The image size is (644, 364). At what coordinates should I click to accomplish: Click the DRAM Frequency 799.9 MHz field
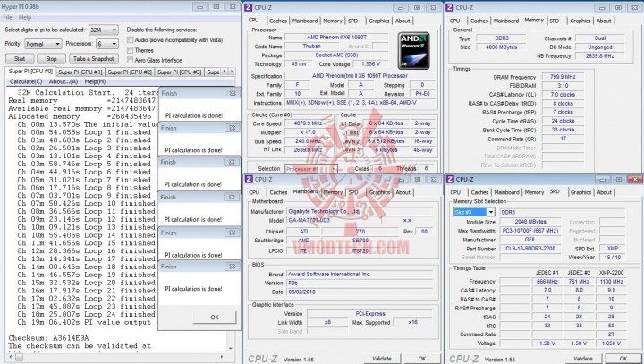563,77
